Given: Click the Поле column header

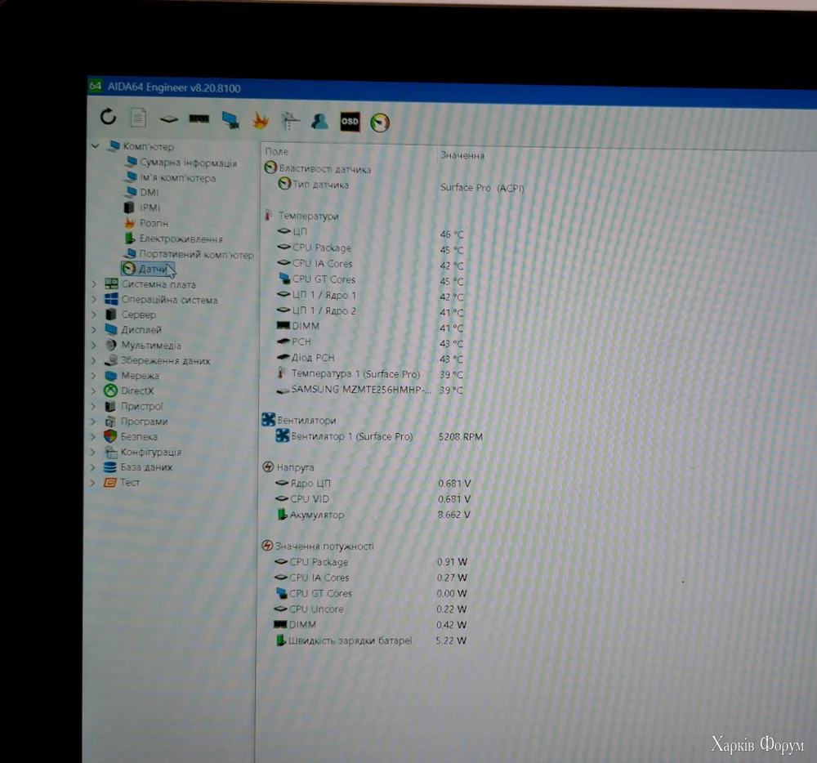Looking at the screenshot, I should click(x=277, y=152).
